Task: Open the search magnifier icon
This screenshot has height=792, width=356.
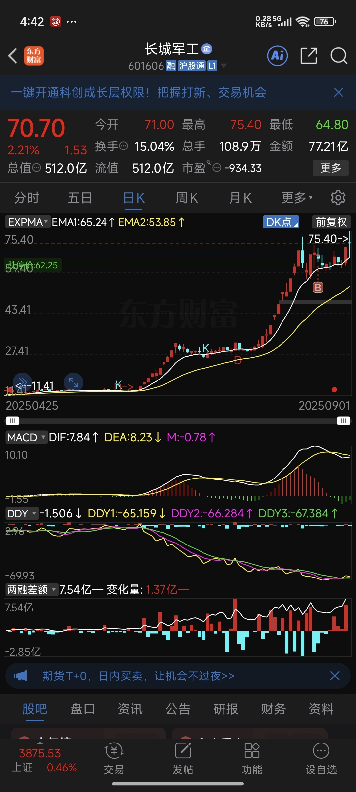Action: (339, 55)
